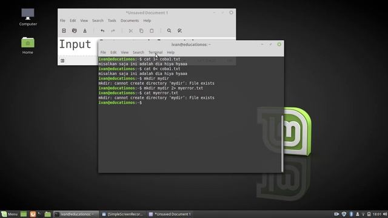This screenshot has height=218, width=388.
Task: Click the Show Desktop green icon on panel
Action: click(24, 214)
